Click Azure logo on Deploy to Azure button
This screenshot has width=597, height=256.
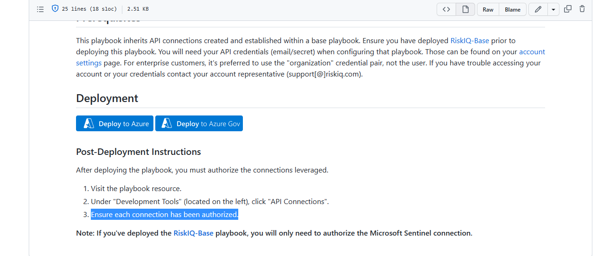click(89, 124)
